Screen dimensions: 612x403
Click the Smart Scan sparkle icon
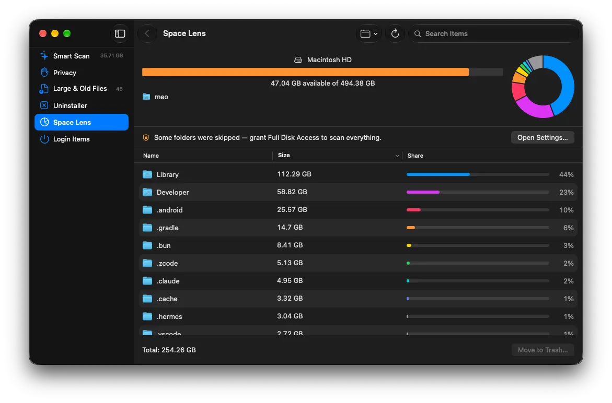pyautogui.click(x=44, y=56)
